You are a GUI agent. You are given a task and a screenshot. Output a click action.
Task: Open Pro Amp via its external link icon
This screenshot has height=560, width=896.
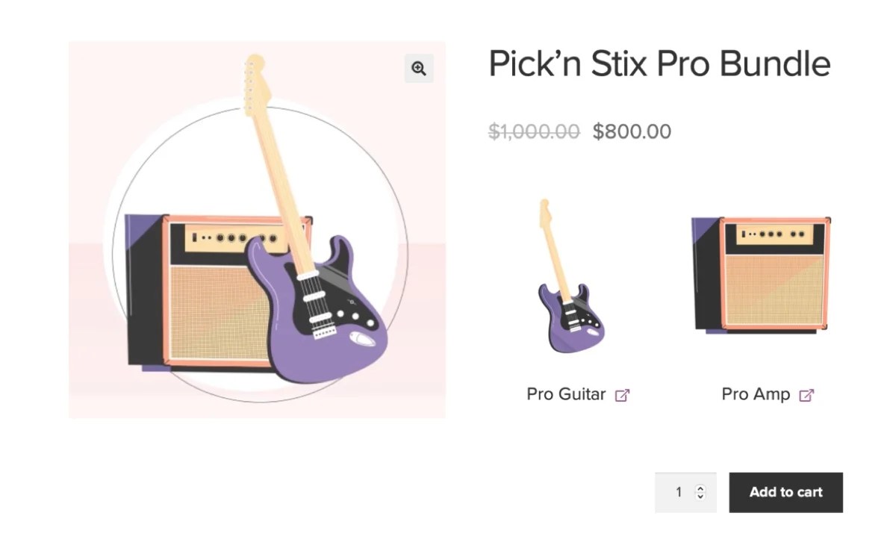coord(807,393)
